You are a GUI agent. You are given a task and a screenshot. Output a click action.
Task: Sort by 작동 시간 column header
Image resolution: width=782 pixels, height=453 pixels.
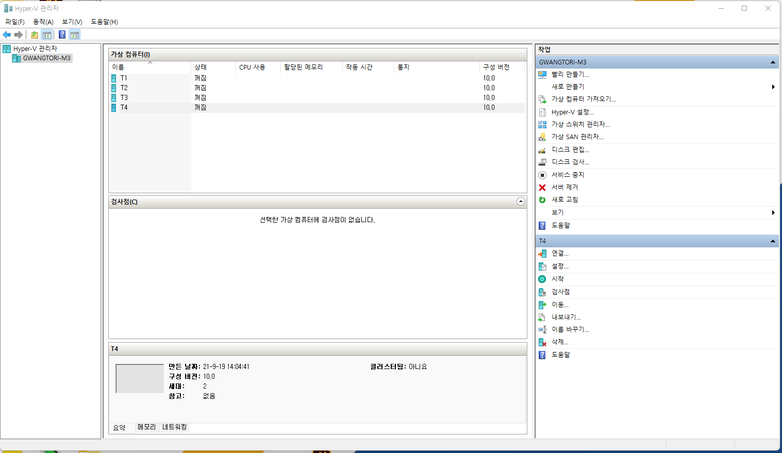[x=368, y=67]
